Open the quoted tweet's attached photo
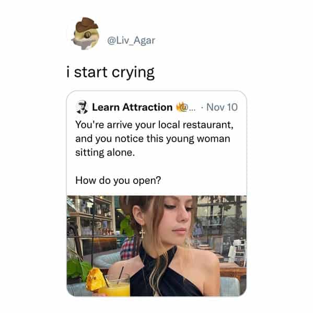The width and height of the screenshot is (313, 313). (x=157, y=246)
